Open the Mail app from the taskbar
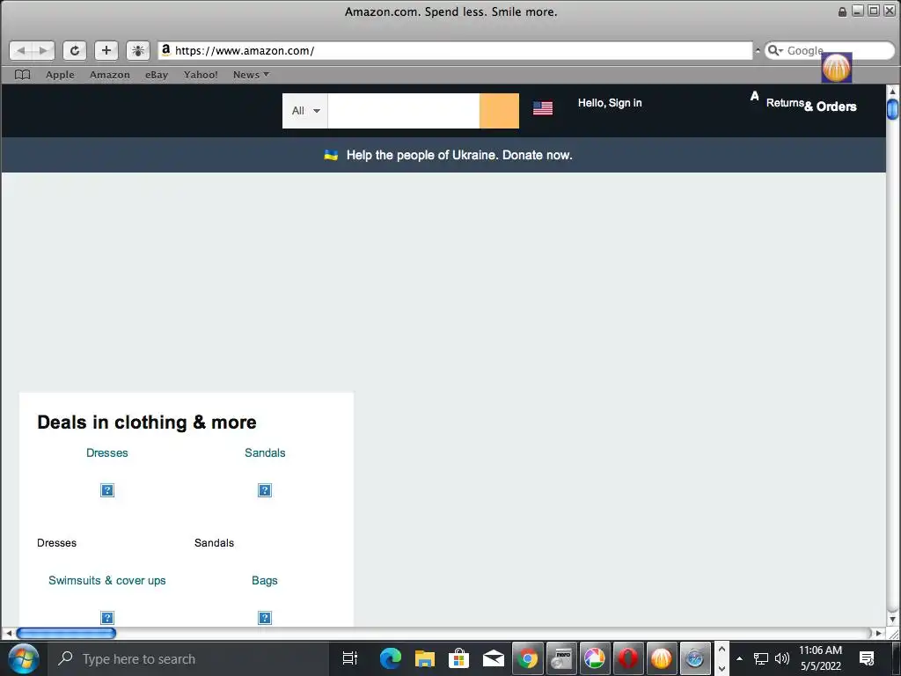This screenshot has width=901, height=676. [x=493, y=658]
